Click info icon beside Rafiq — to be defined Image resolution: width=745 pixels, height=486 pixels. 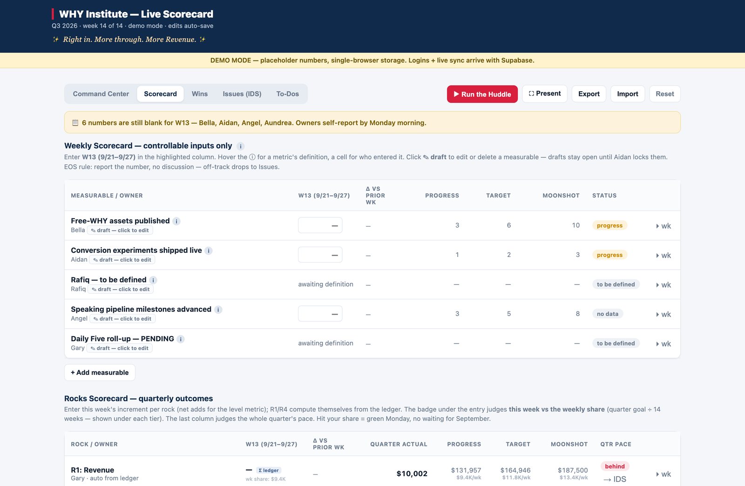(153, 280)
